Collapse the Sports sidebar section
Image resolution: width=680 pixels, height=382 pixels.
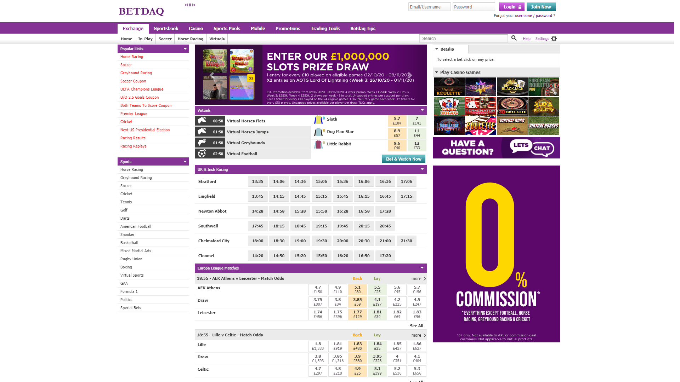click(185, 162)
